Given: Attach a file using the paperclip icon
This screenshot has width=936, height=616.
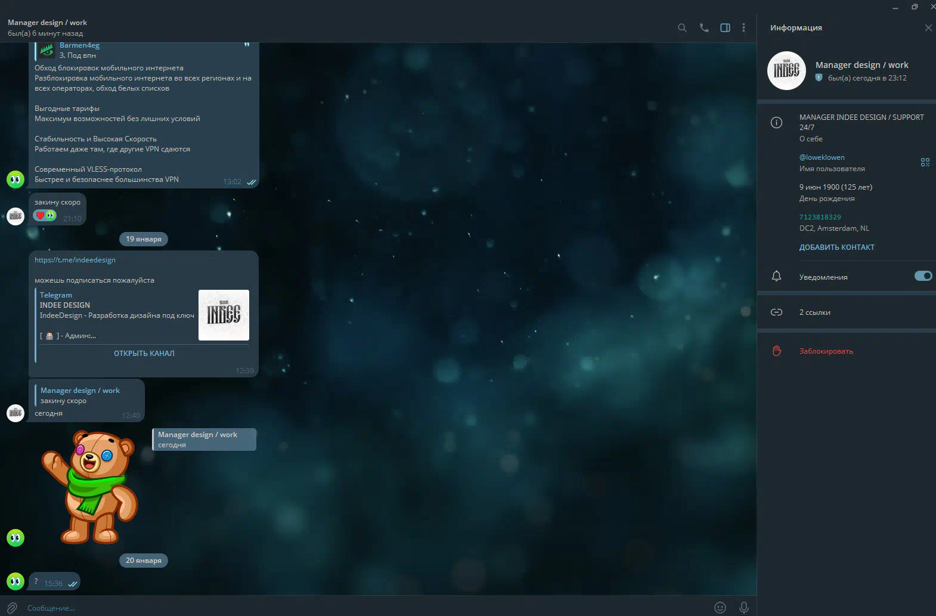Looking at the screenshot, I should pyautogui.click(x=12, y=608).
